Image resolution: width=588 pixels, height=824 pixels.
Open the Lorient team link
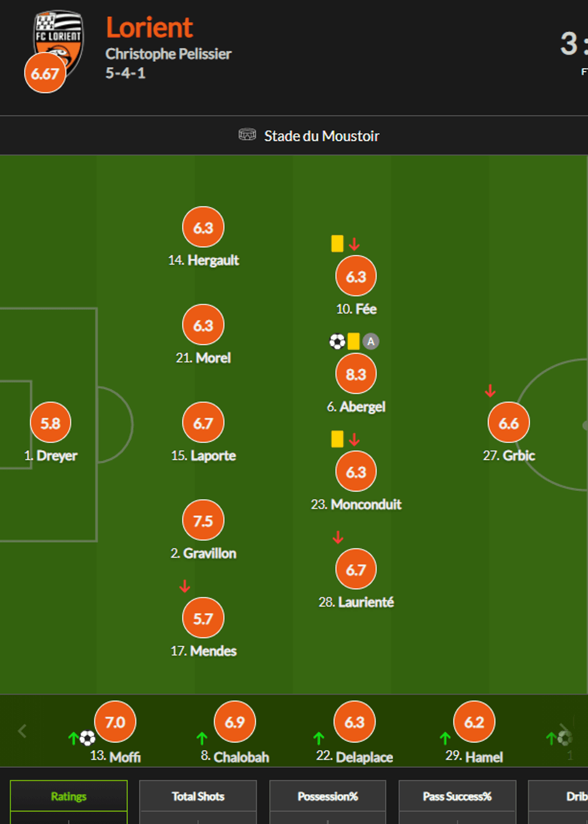point(149,28)
